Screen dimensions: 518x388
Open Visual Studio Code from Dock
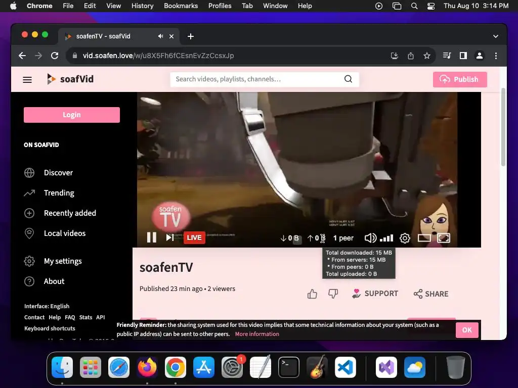345,367
